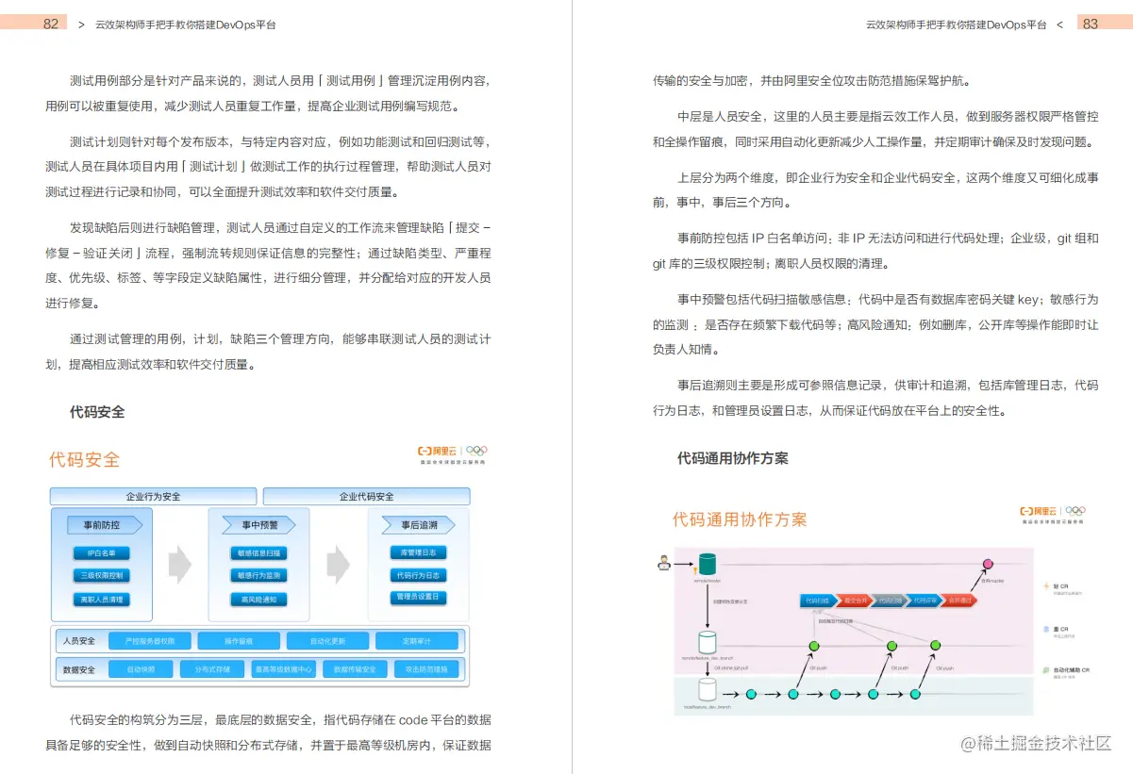Screen dimensions: 1133x774
Task: Switch to the 企业代码安全 header tab
Action: tap(366, 496)
